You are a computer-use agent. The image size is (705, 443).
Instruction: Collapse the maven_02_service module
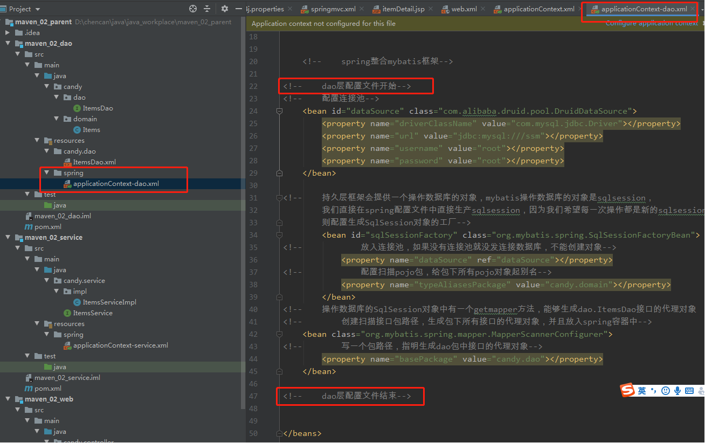pyautogui.click(x=8, y=238)
